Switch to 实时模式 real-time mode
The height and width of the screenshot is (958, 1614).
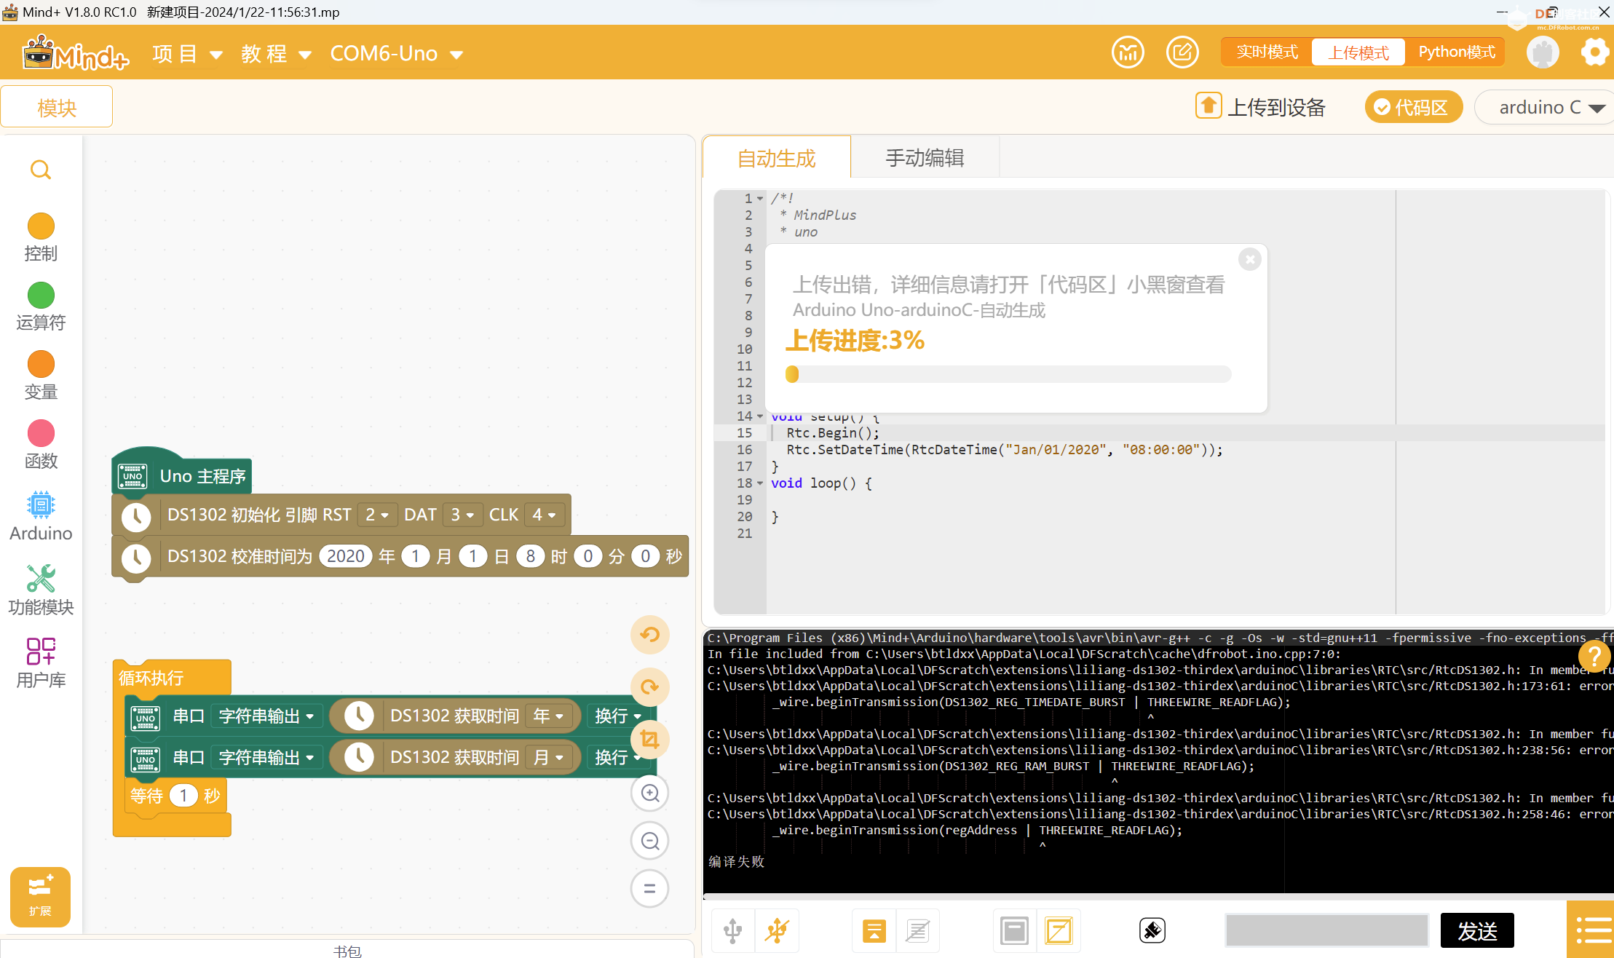1267,52
